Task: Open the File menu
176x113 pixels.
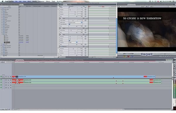Action: pos(16,1)
